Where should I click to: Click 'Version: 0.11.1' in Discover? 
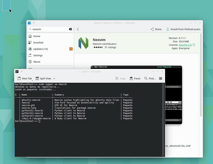point(177,38)
